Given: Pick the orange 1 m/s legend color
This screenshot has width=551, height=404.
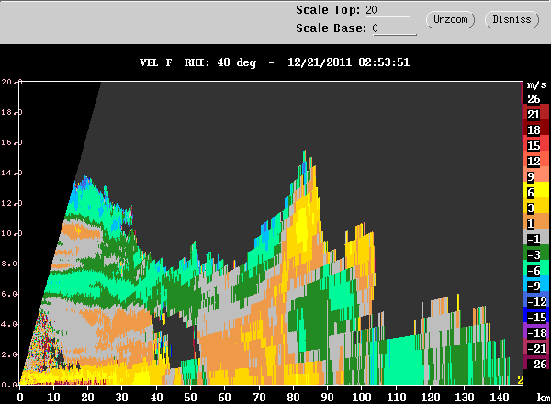Looking at the screenshot, I should coord(535,223).
